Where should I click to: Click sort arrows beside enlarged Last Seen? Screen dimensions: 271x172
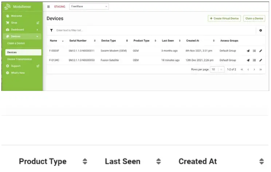[158, 161]
